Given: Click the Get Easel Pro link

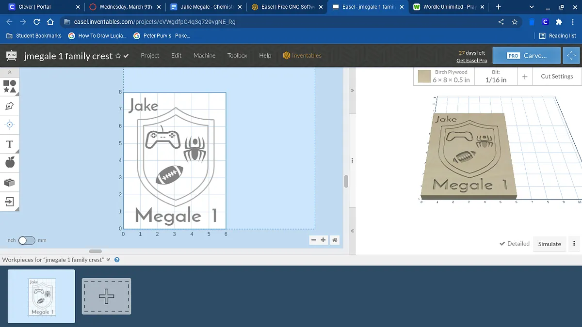Looking at the screenshot, I should click(471, 61).
